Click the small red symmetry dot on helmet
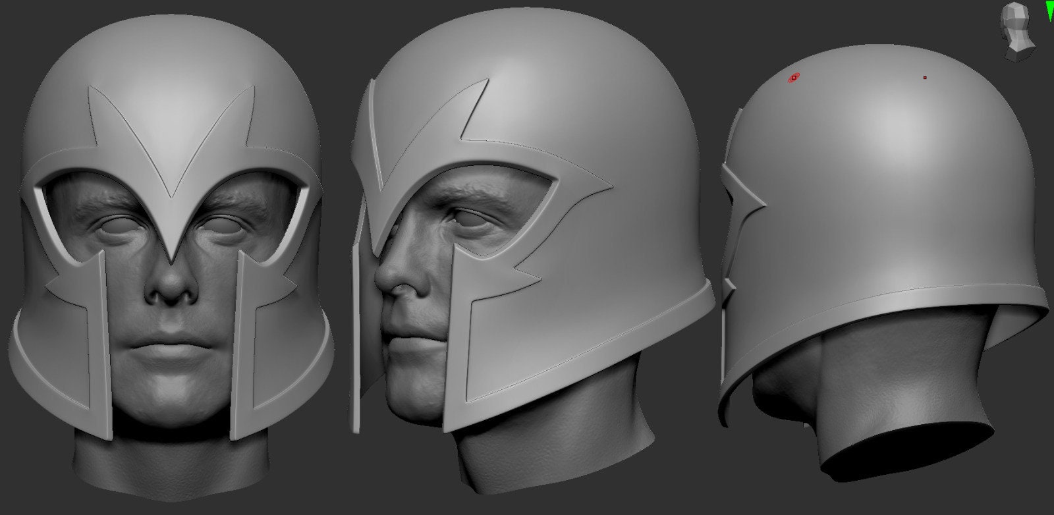1054x515 pixels. coord(925,78)
